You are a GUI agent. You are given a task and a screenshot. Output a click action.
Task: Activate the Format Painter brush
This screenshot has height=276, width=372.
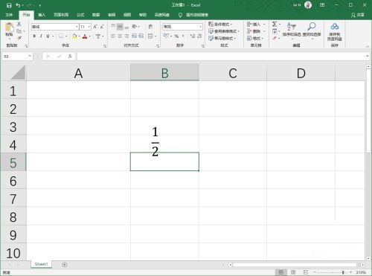pyautogui.click(x=19, y=38)
